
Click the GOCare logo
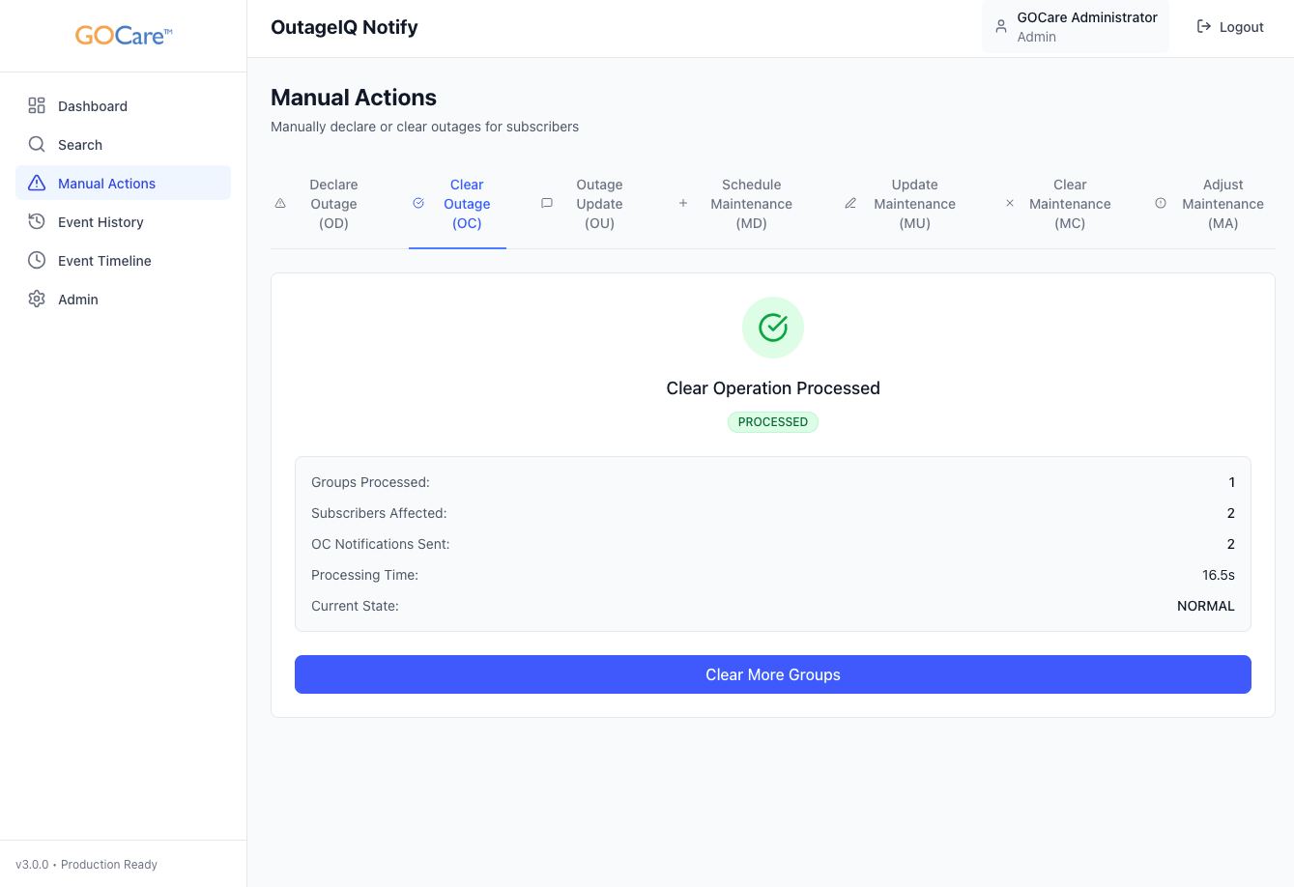(x=124, y=36)
